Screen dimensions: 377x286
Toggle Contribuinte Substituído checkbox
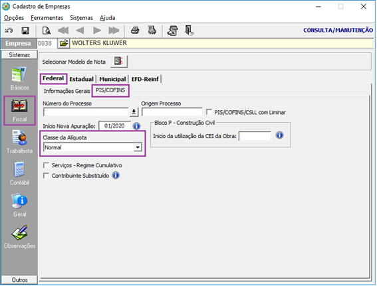tap(46, 176)
